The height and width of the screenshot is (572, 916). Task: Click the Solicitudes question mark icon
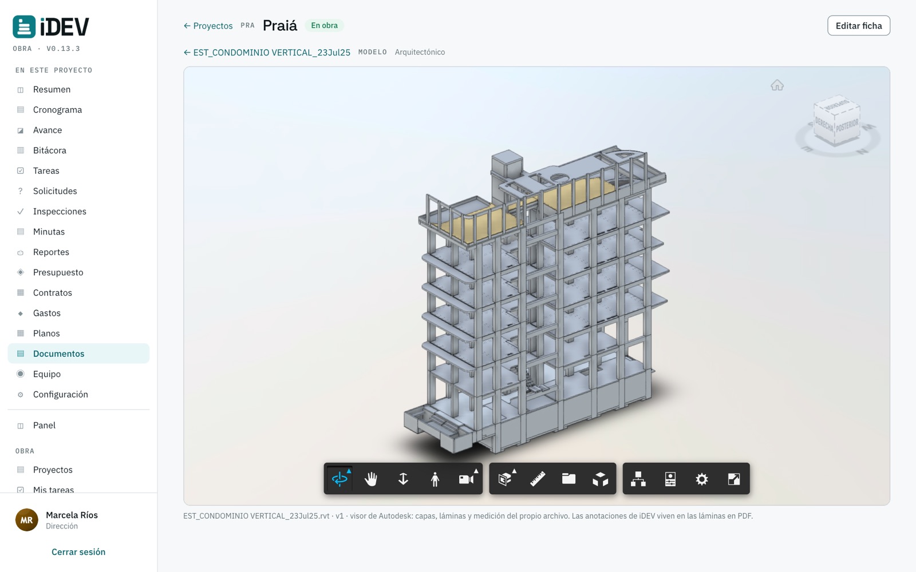(21, 191)
